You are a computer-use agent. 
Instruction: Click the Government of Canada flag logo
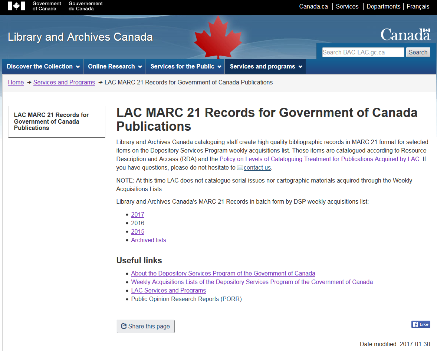pyautogui.click(x=17, y=6)
